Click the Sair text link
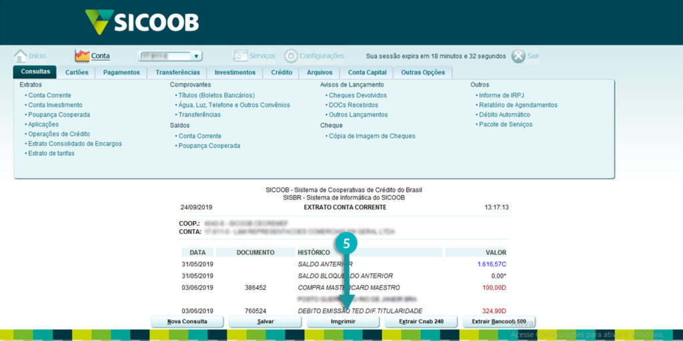The image size is (683, 341). (533, 56)
